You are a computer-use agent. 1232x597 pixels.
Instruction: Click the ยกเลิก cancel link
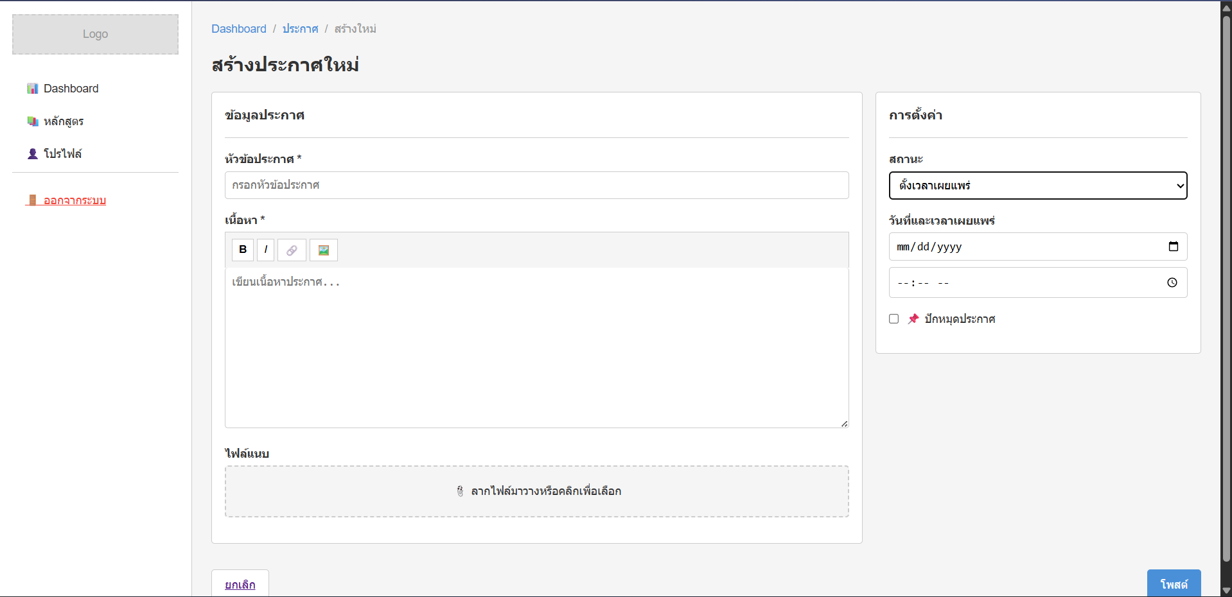240,584
